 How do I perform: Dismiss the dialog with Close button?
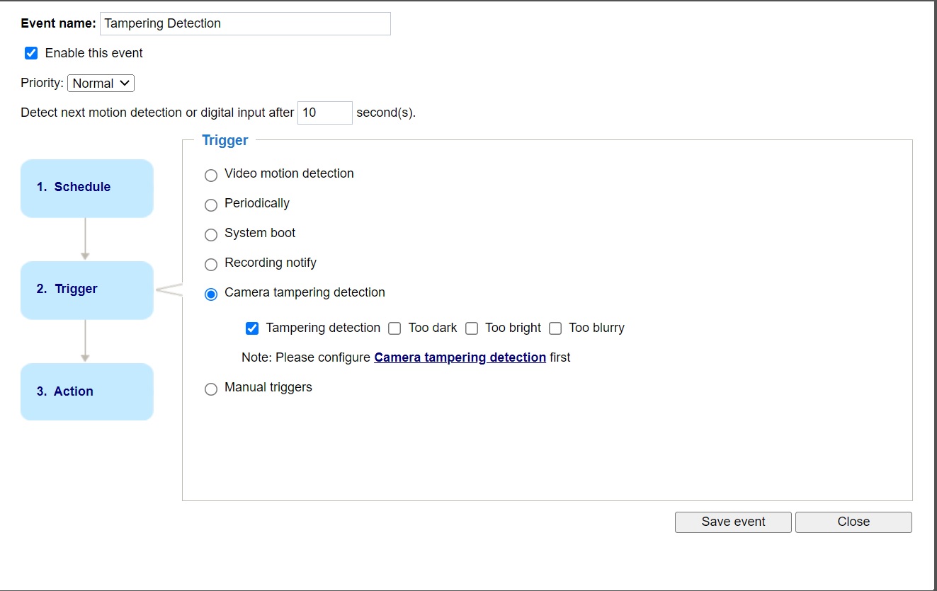tap(853, 522)
